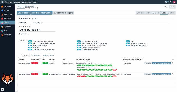Edit the Nom du dossier field
The height and width of the screenshot is (92, 177).
point(38,30)
